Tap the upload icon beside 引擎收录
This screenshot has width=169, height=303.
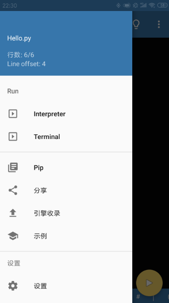coord(13,213)
